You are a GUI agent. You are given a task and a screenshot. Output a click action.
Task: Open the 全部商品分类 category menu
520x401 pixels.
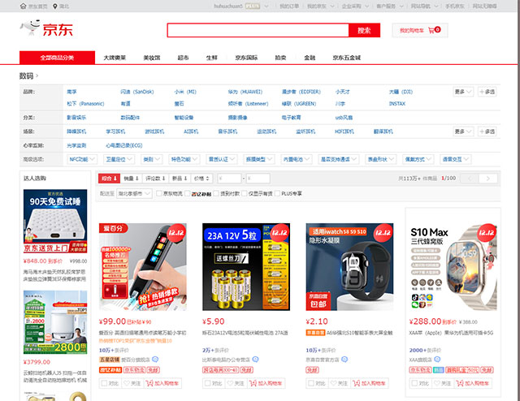pyautogui.click(x=57, y=58)
